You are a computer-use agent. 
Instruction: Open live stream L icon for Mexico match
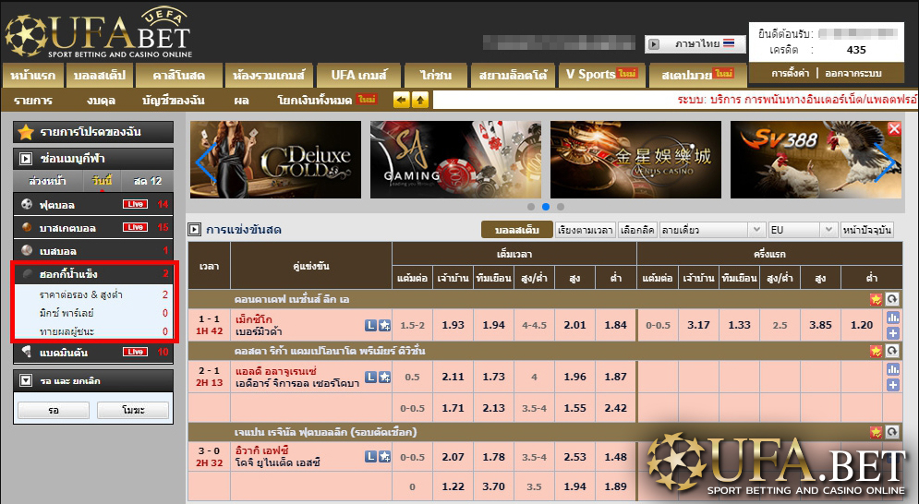tap(370, 325)
